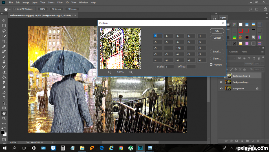Toggle Background layer lock icon
This screenshot has width=269, height=152.
[x=257, y=88]
